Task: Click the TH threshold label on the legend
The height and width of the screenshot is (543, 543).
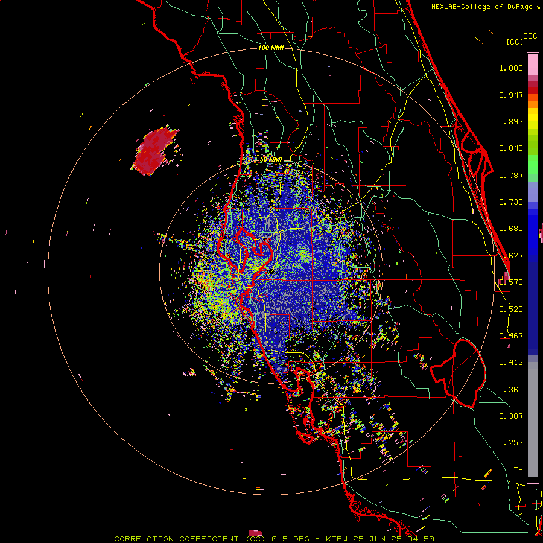Action: pos(518,470)
